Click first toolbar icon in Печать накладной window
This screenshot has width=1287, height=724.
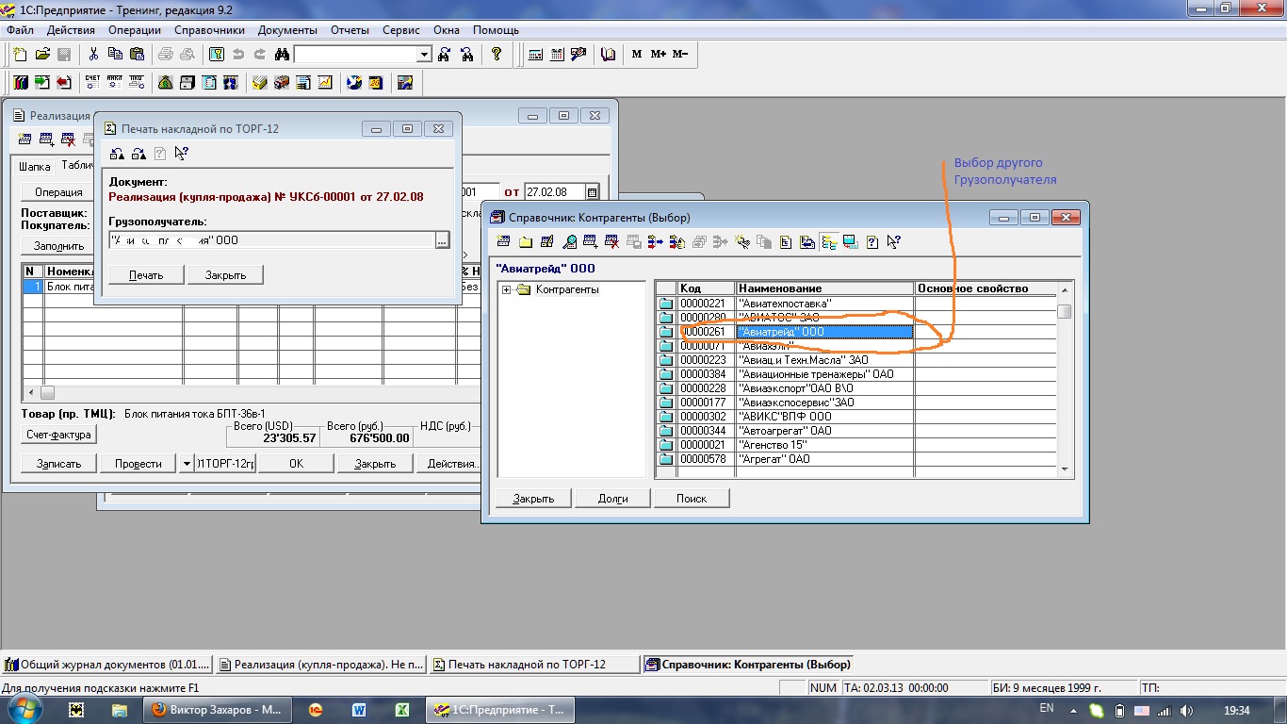(117, 153)
